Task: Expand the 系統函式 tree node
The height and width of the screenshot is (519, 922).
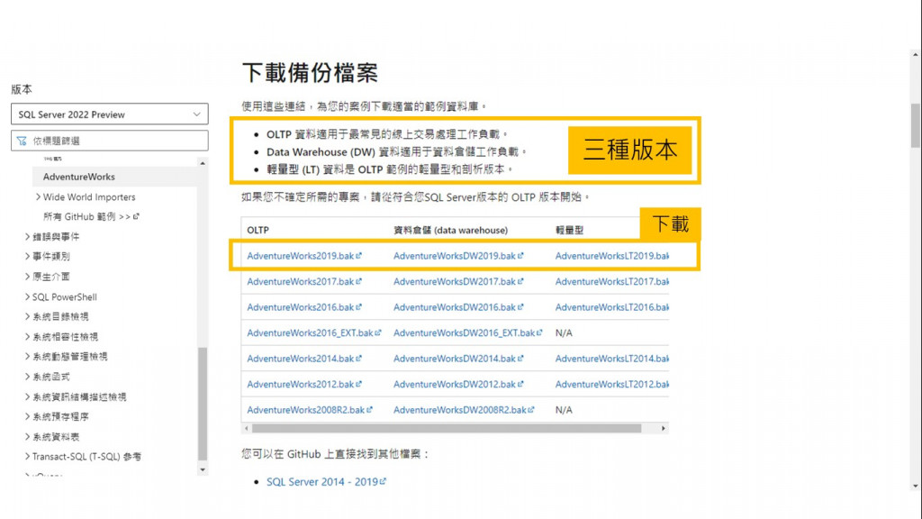Action: point(27,376)
